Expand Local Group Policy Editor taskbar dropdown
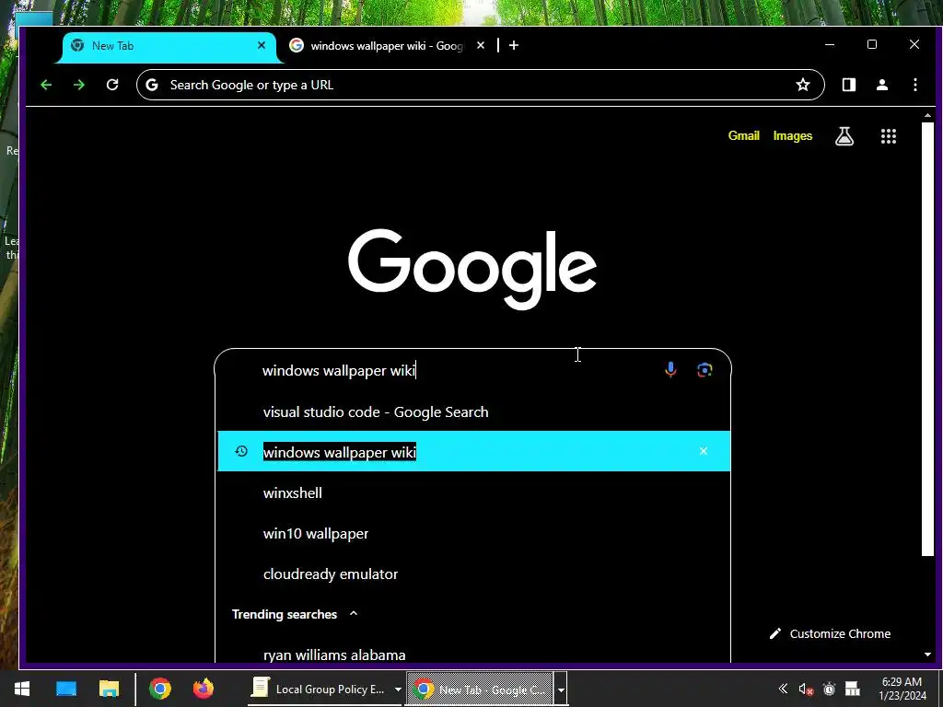 coord(398,689)
